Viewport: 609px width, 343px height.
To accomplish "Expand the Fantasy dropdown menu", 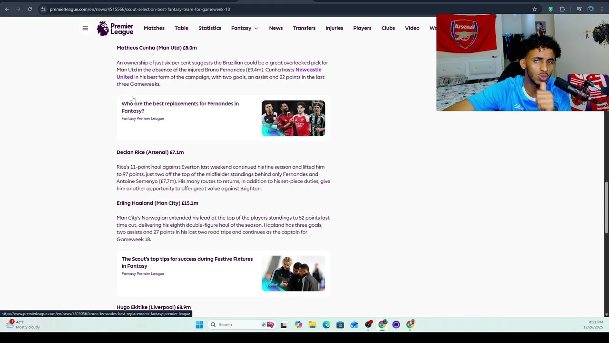I will (x=245, y=28).
